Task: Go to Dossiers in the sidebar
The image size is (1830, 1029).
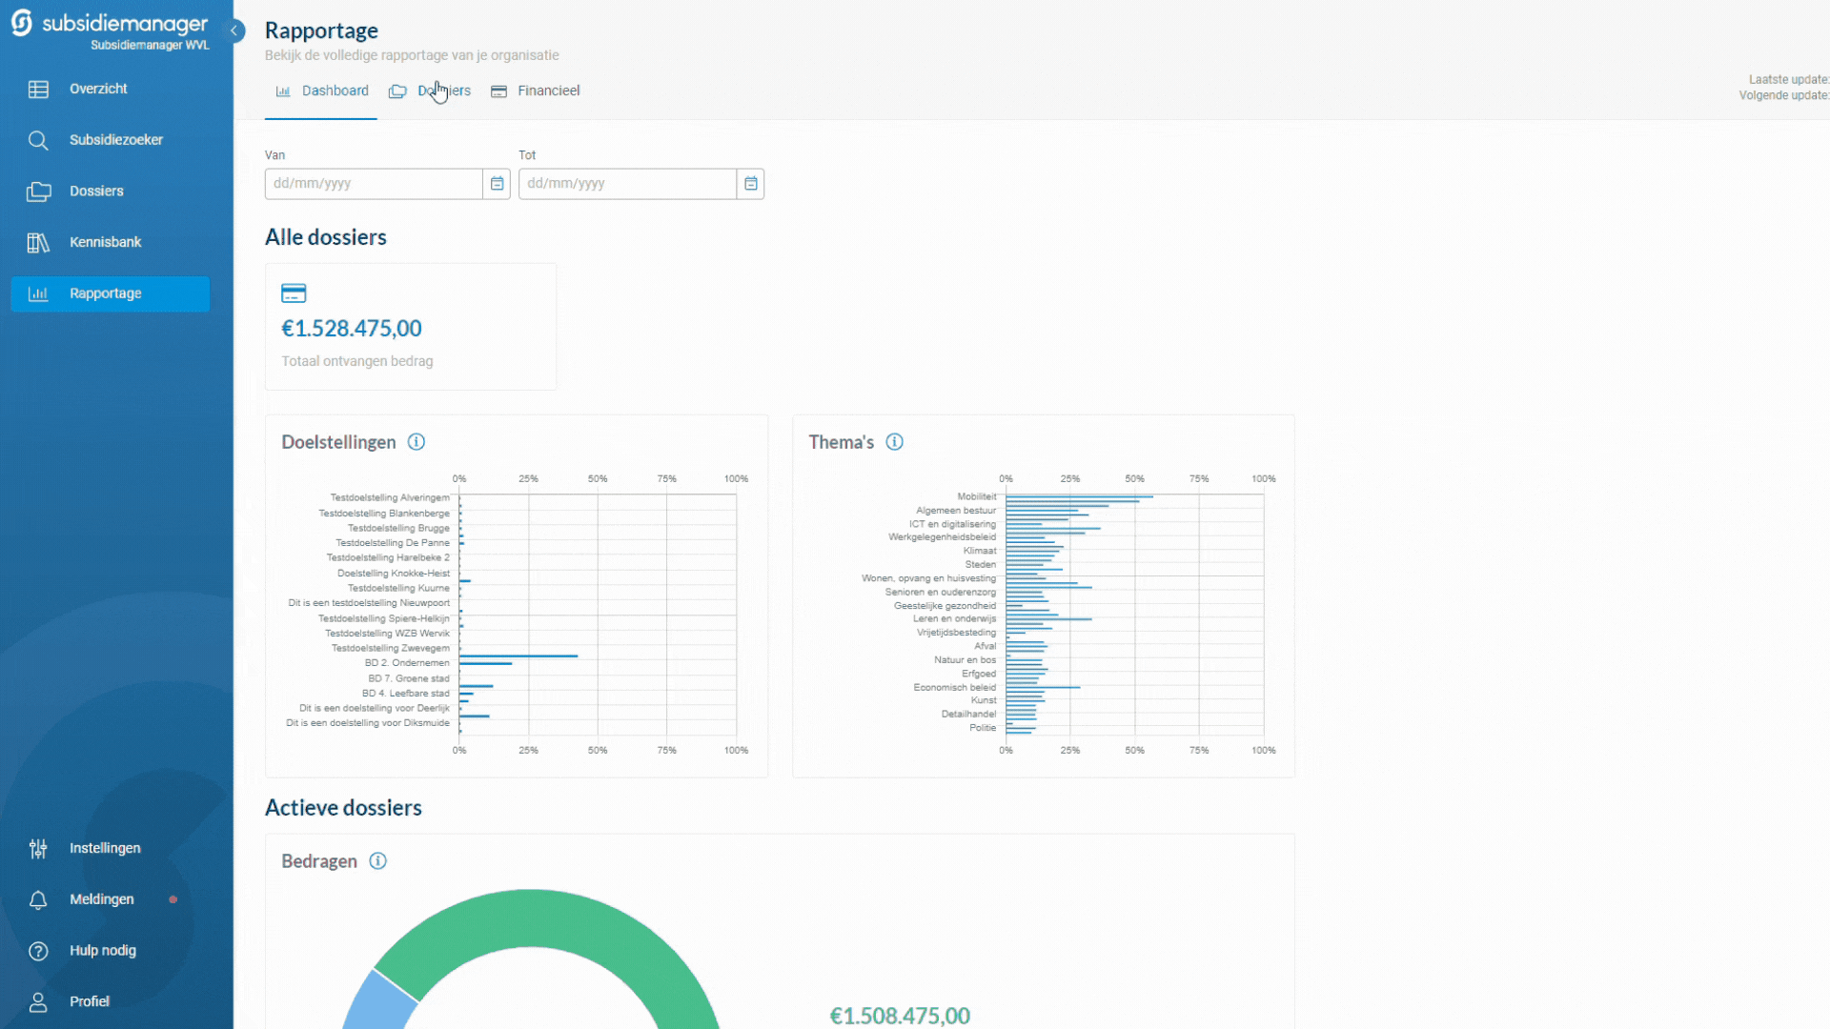Action: coord(95,192)
